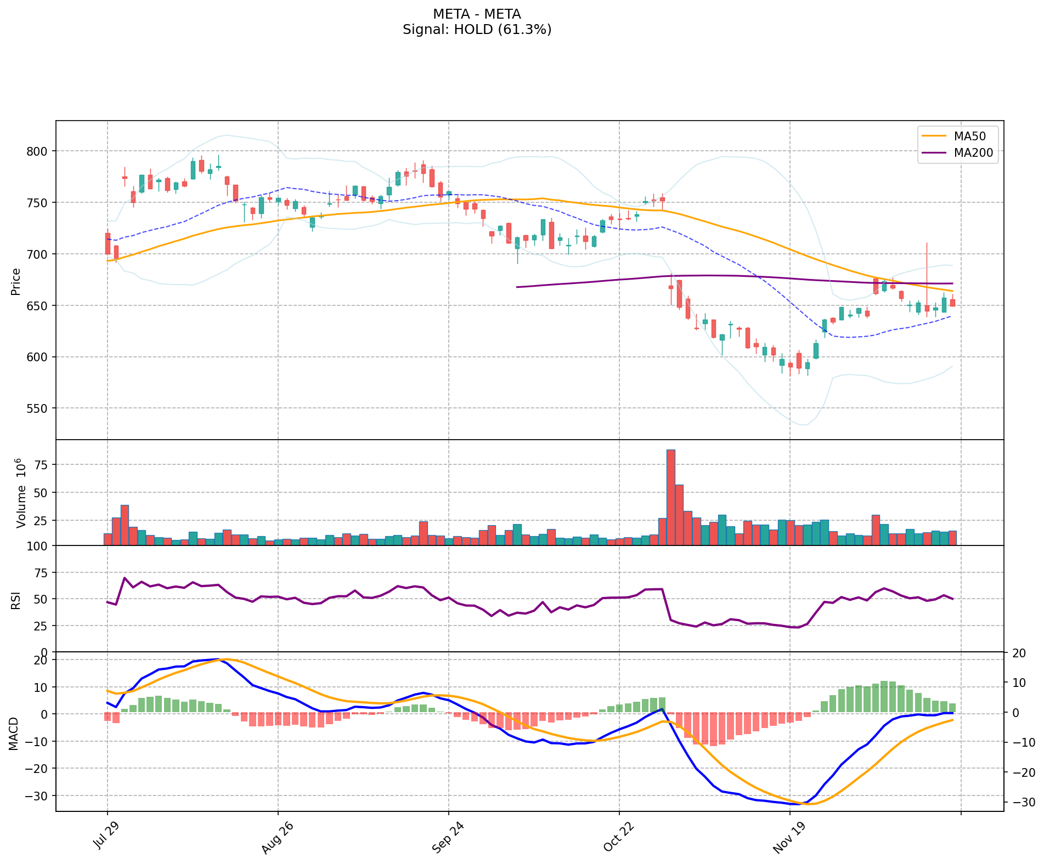Click the MA50 legend label
1044x864 pixels.
969,137
